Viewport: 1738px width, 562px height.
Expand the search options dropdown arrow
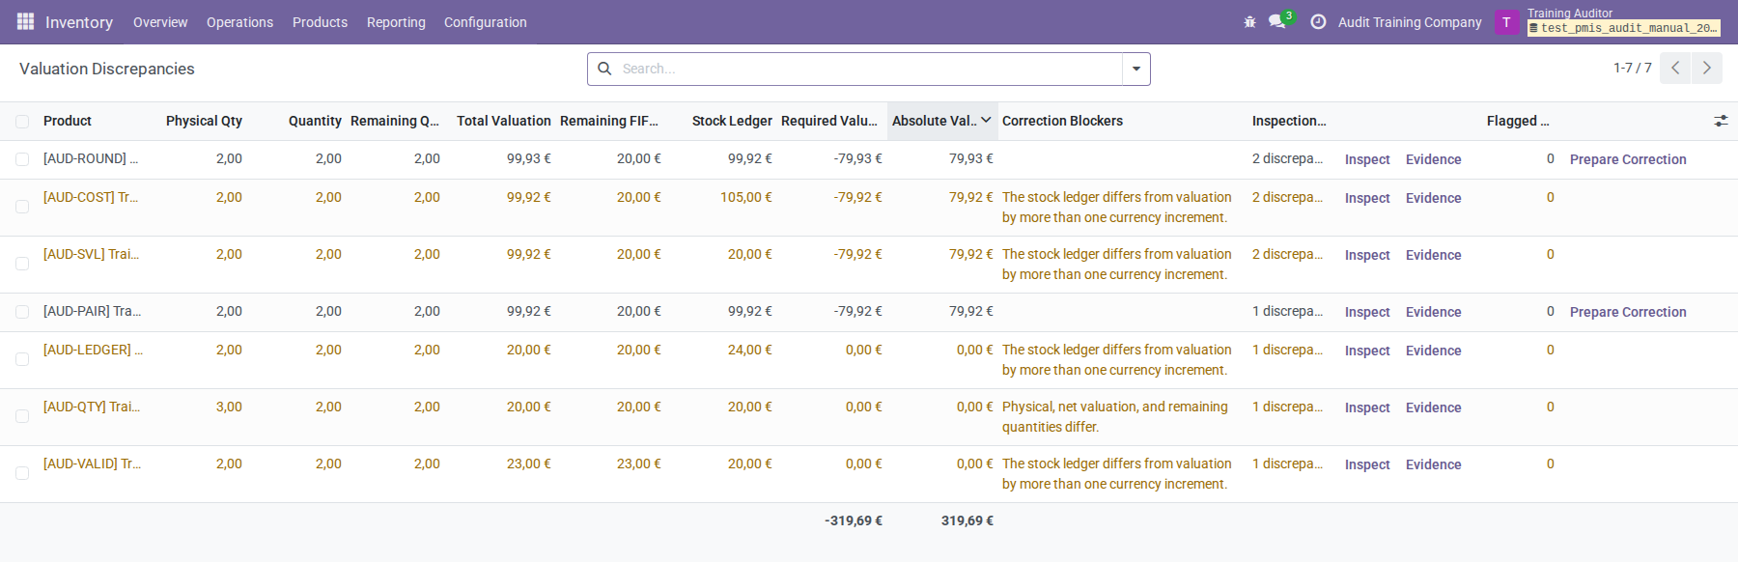[1136, 69]
